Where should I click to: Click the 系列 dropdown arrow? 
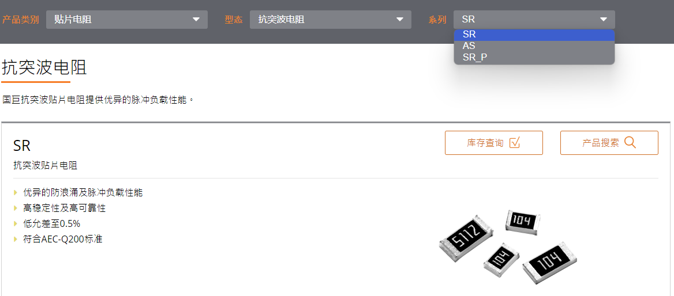pyautogui.click(x=604, y=20)
